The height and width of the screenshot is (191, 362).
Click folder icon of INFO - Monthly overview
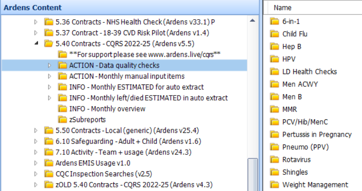click(x=62, y=109)
